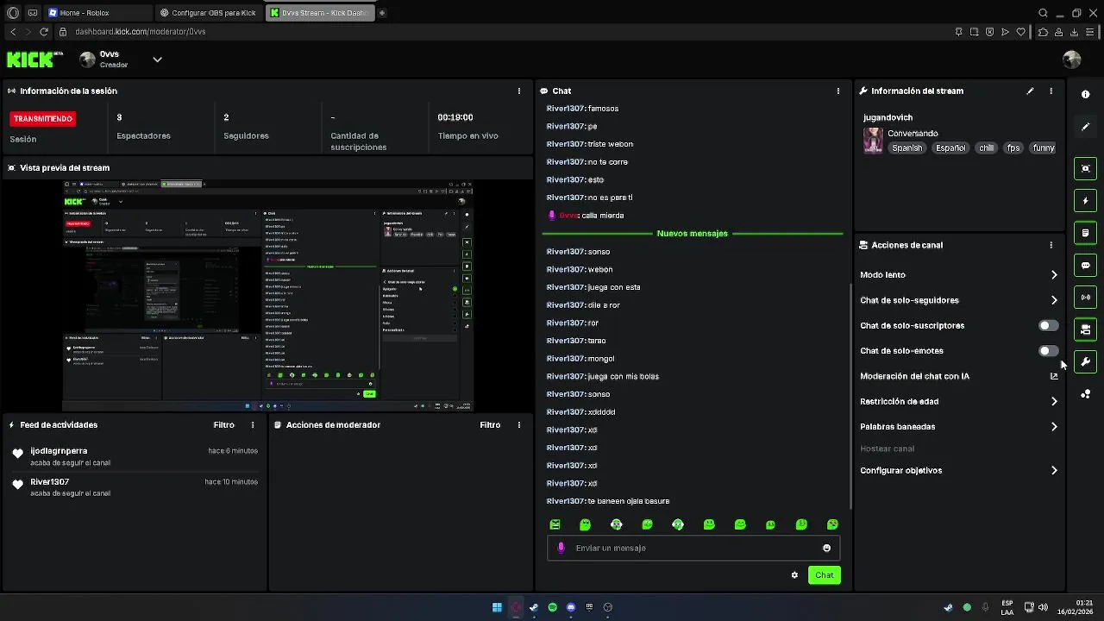The image size is (1104, 621).
Task: Click the three-dots cluster icon in sidebar
Action: 1085,394
